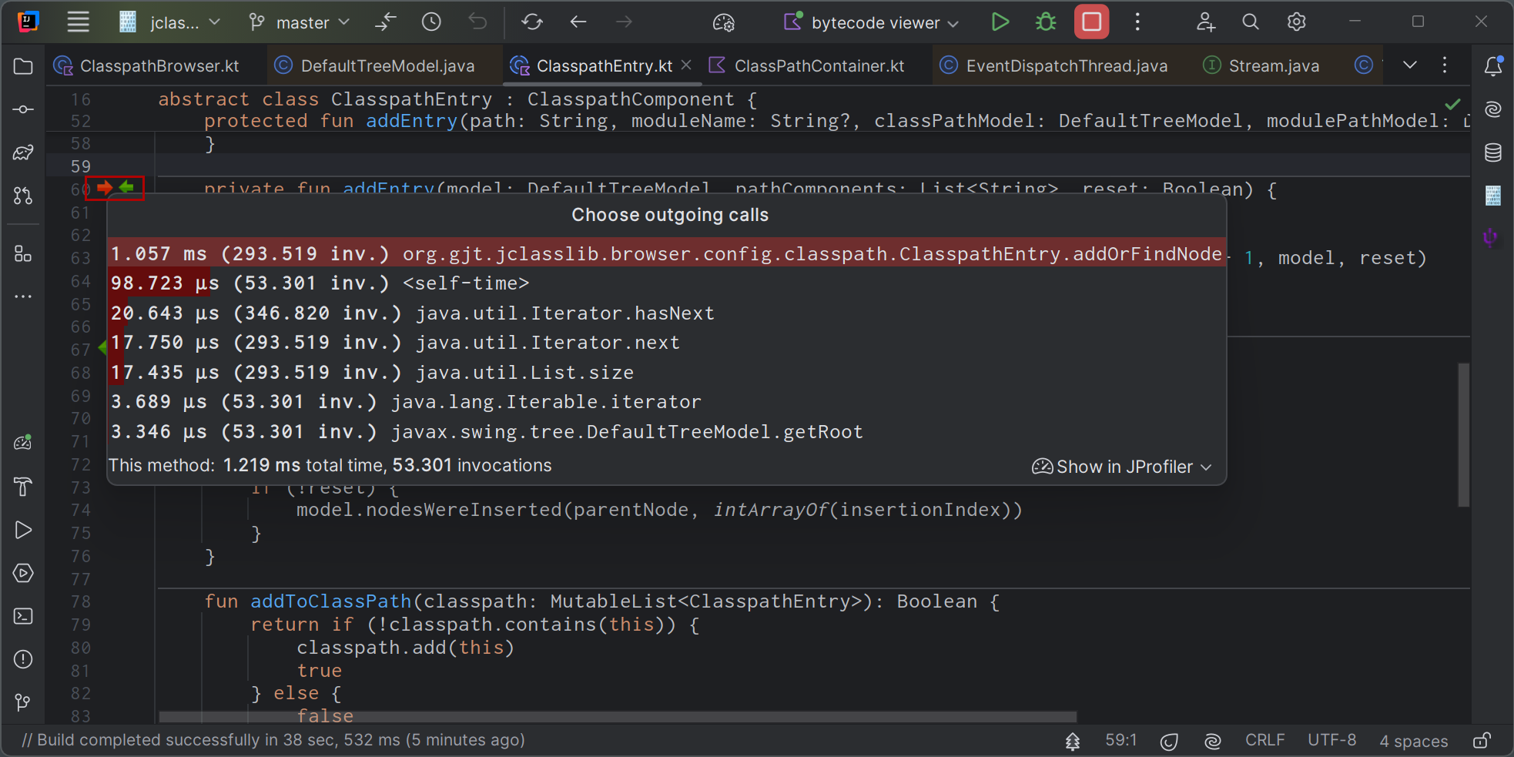Click the horizontal editor scrollbar
Viewport: 1514px width, 757px height.
pyautogui.click(x=618, y=717)
